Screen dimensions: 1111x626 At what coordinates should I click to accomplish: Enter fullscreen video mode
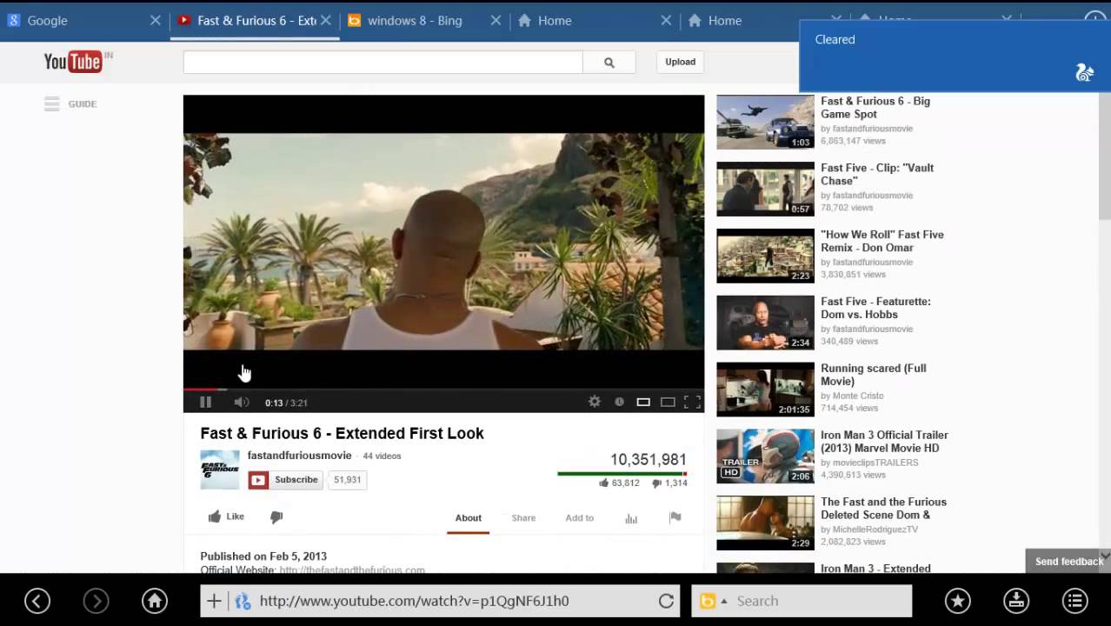[692, 402]
